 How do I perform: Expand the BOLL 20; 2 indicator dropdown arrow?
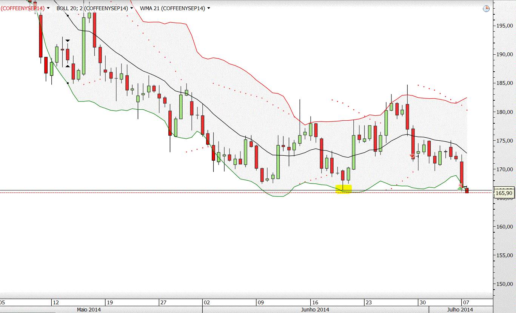(131, 8)
